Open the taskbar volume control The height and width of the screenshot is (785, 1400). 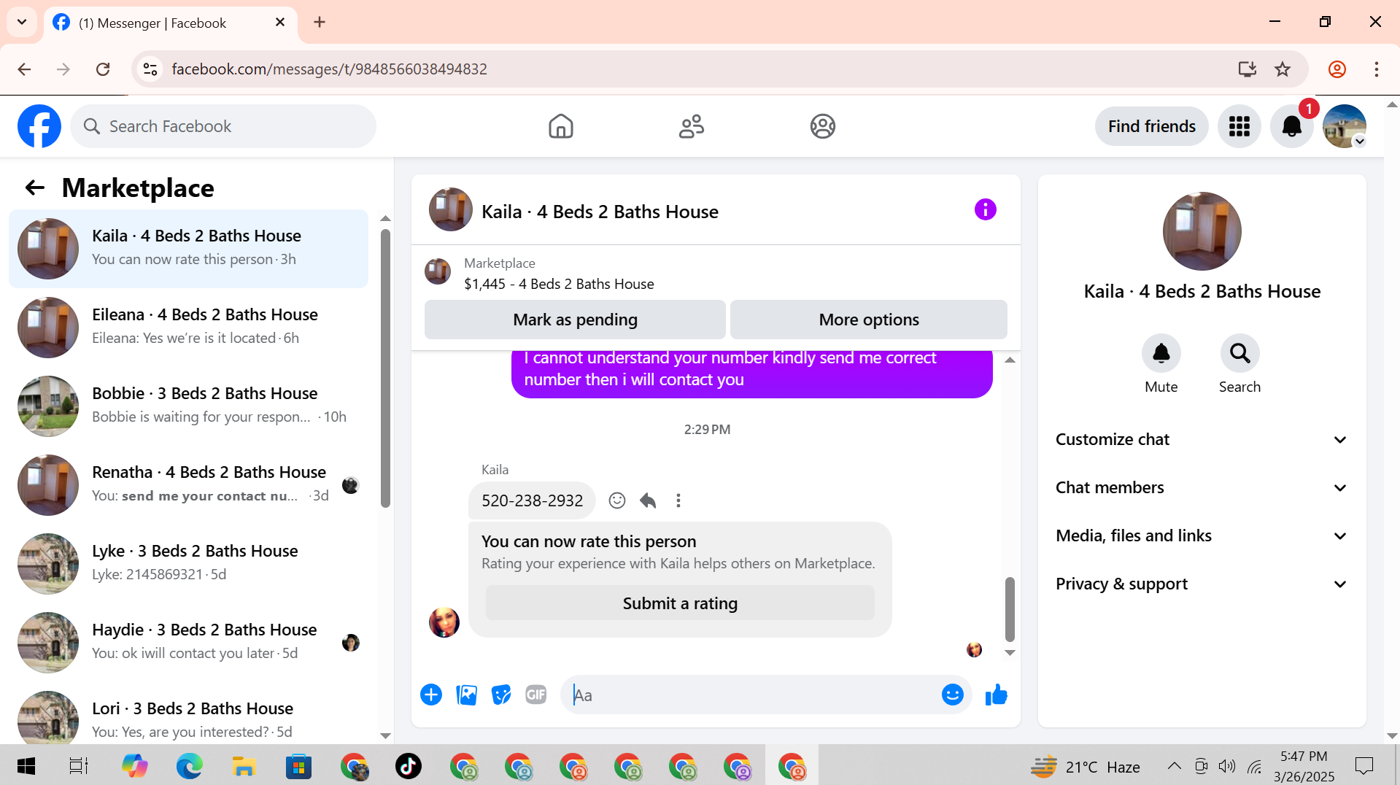[1227, 766]
